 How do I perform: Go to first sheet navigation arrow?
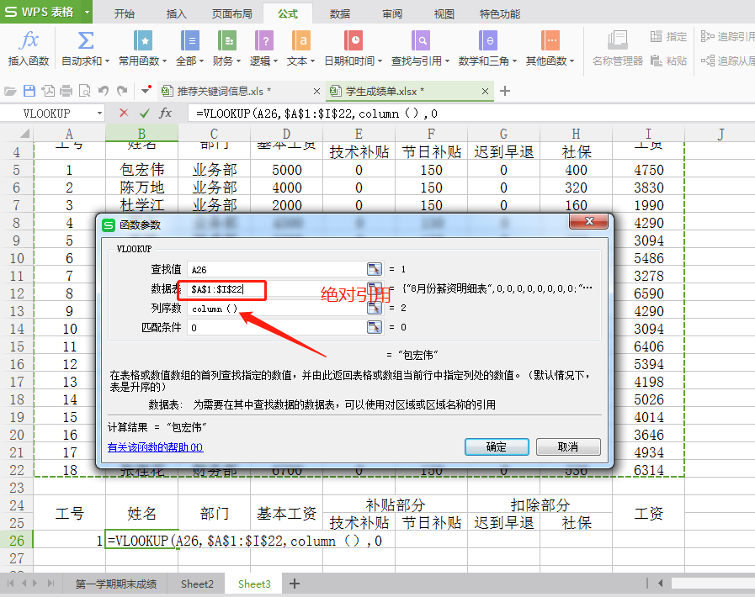point(10,584)
